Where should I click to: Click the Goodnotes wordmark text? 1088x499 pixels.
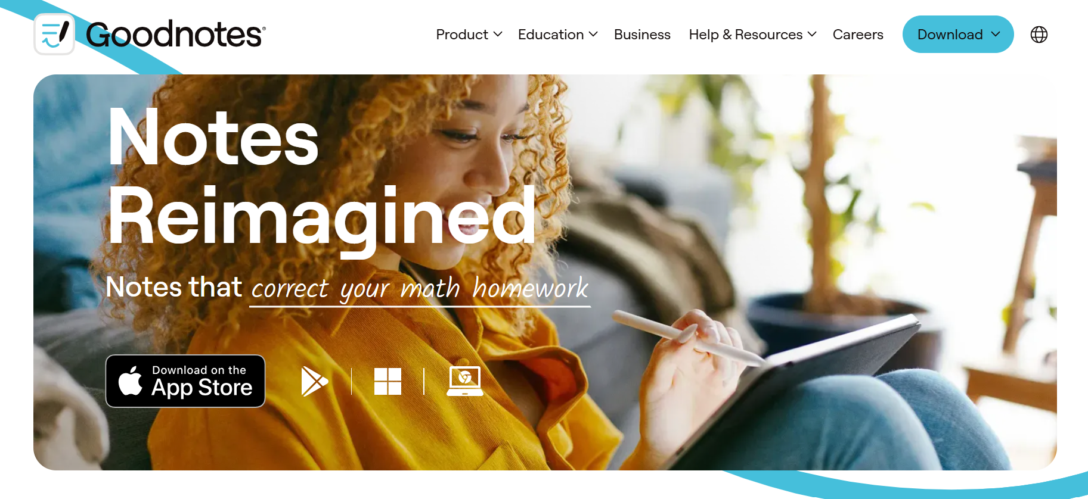point(175,34)
